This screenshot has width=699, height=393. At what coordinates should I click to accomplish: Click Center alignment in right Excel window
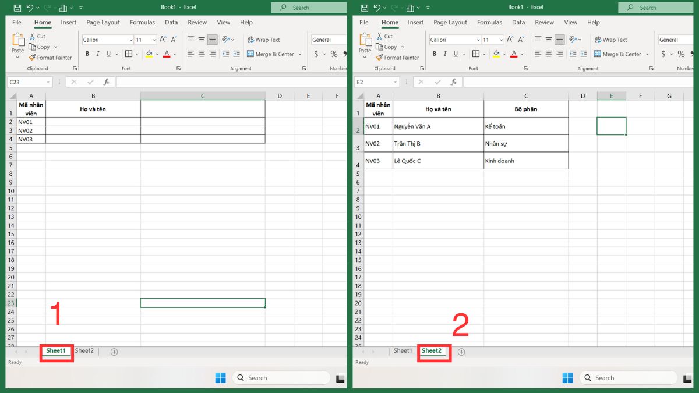click(549, 54)
